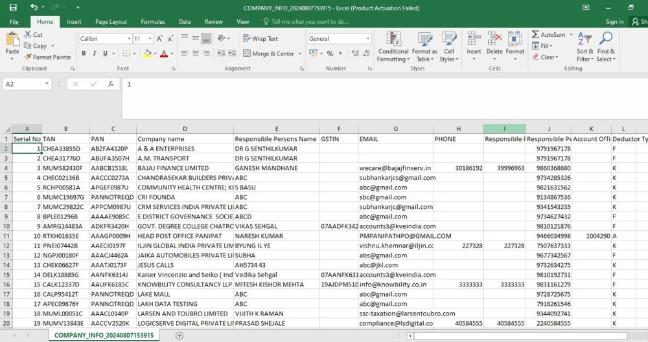Screen dimensions: 648x342
Task: Open the Font group dialog launcher
Action: pos(173,69)
